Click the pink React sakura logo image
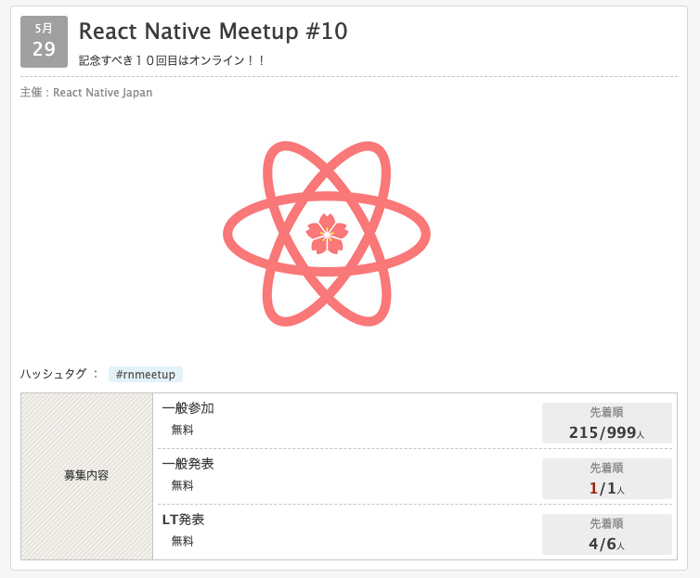The image size is (700, 578). (327, 234)
